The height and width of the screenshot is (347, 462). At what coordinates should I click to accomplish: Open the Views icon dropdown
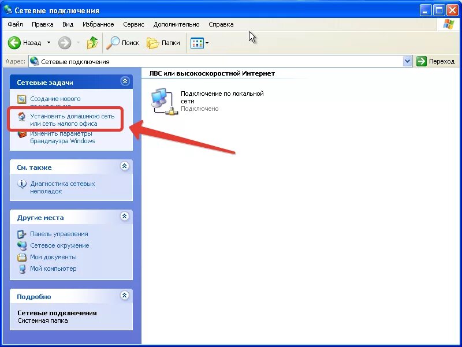point(199,43)
